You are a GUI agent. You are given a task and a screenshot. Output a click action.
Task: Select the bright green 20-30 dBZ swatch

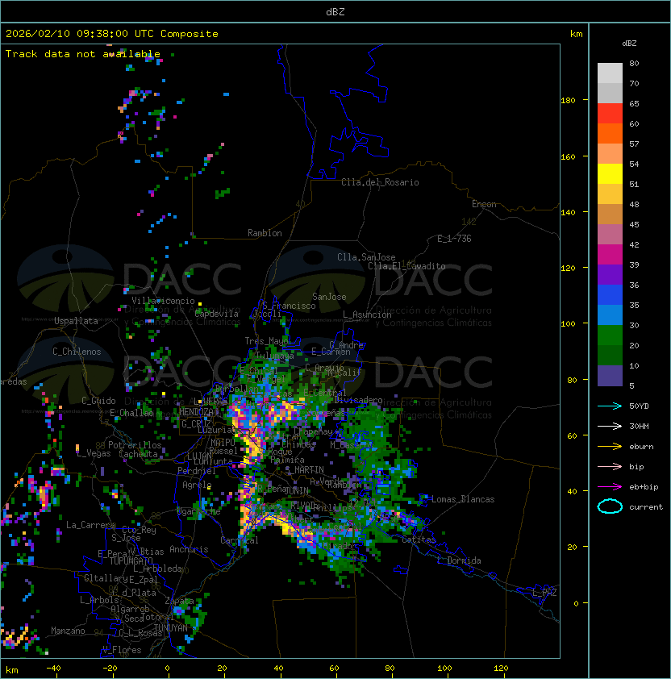click(x=610, y=335)
